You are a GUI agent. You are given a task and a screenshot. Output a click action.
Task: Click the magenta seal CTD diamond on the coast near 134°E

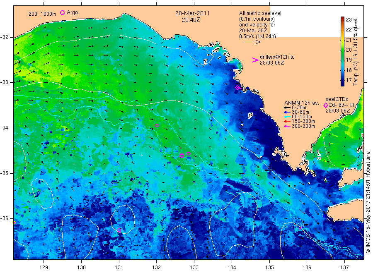point(237,87)
